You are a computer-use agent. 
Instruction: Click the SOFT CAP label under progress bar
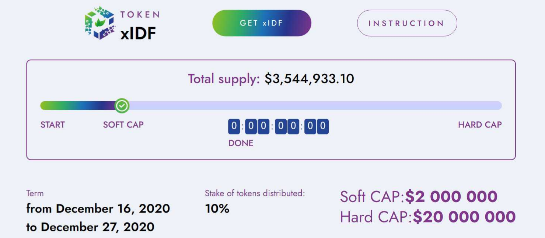[x=123, y=125]
